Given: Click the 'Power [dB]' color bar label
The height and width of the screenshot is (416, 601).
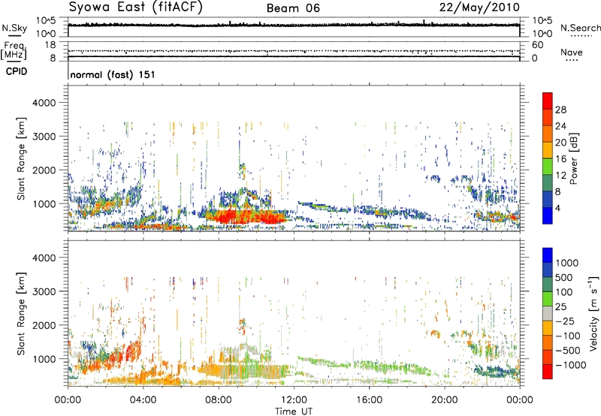Looking at the screenshot, I should [573, 158].
